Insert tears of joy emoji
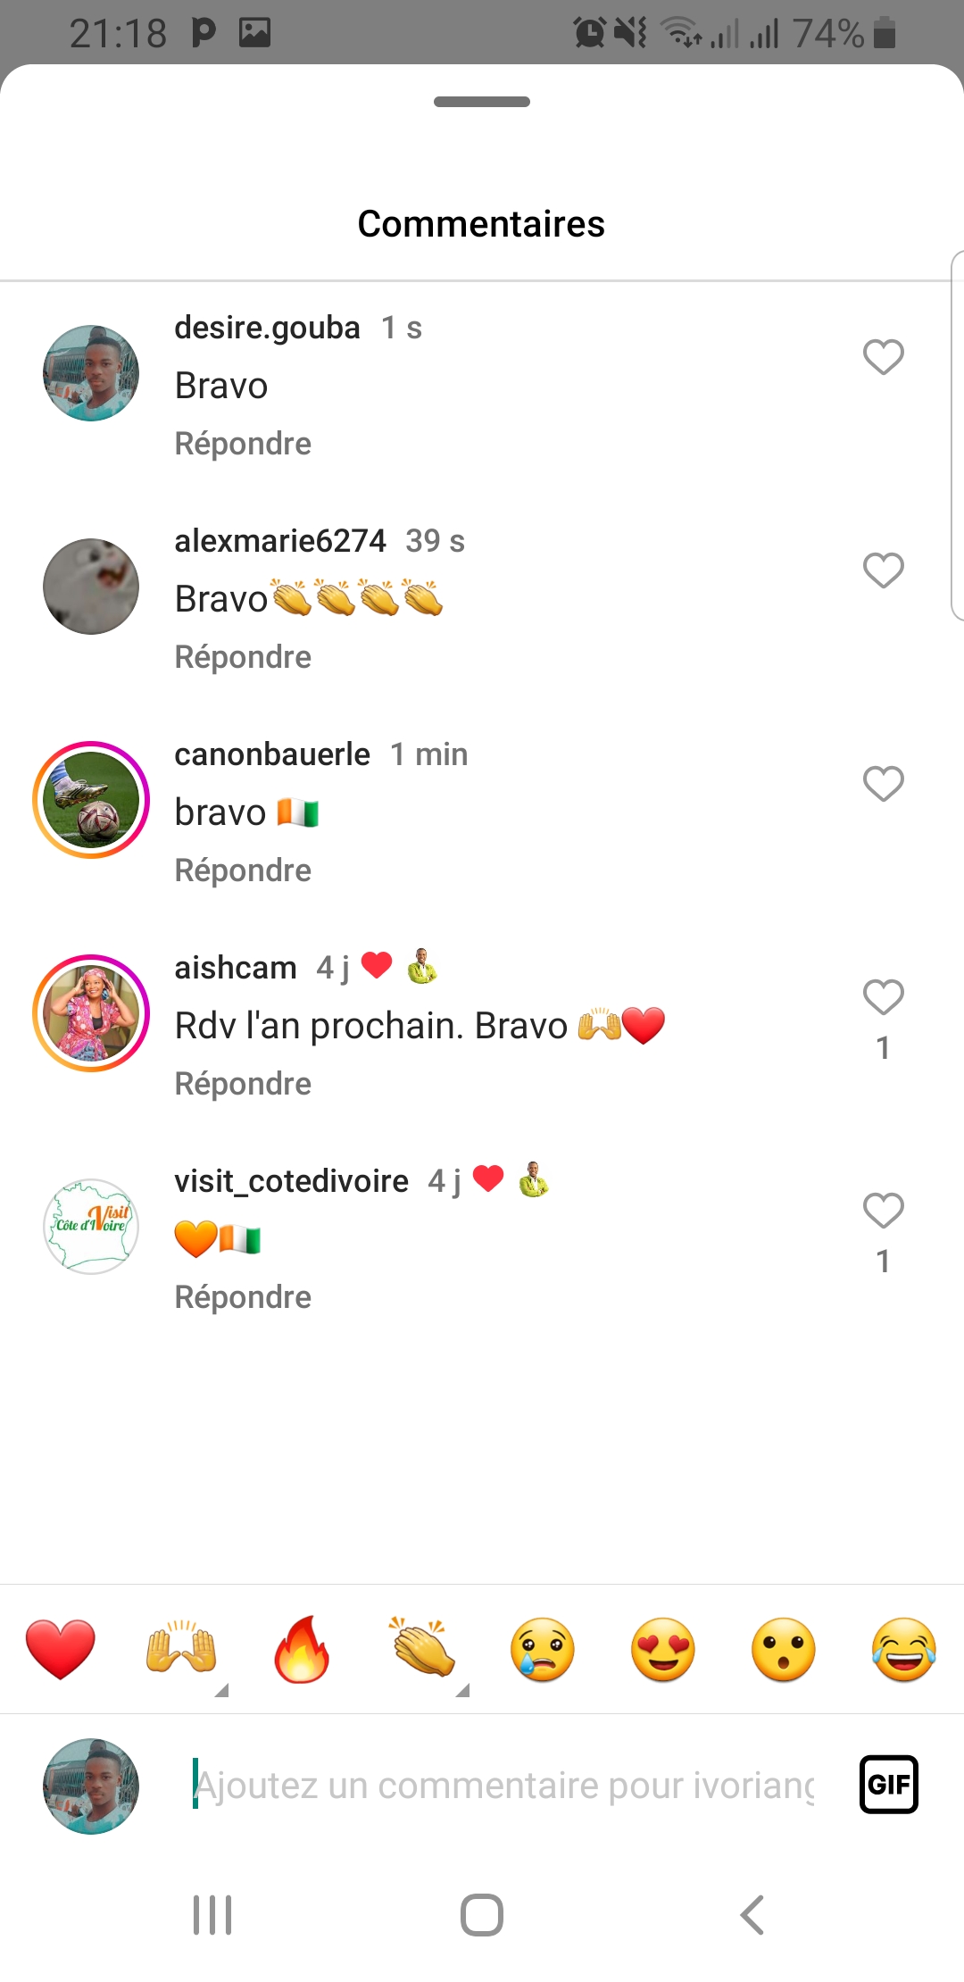 tap(904, 1649)
